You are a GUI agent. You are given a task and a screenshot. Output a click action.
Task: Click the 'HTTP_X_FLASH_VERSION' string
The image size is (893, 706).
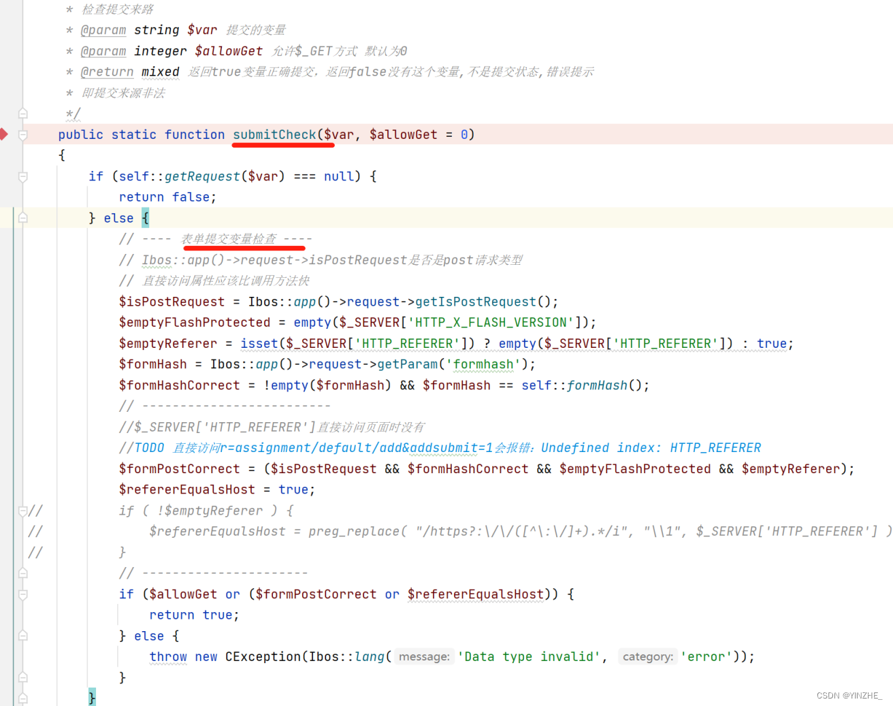[491, 323]
